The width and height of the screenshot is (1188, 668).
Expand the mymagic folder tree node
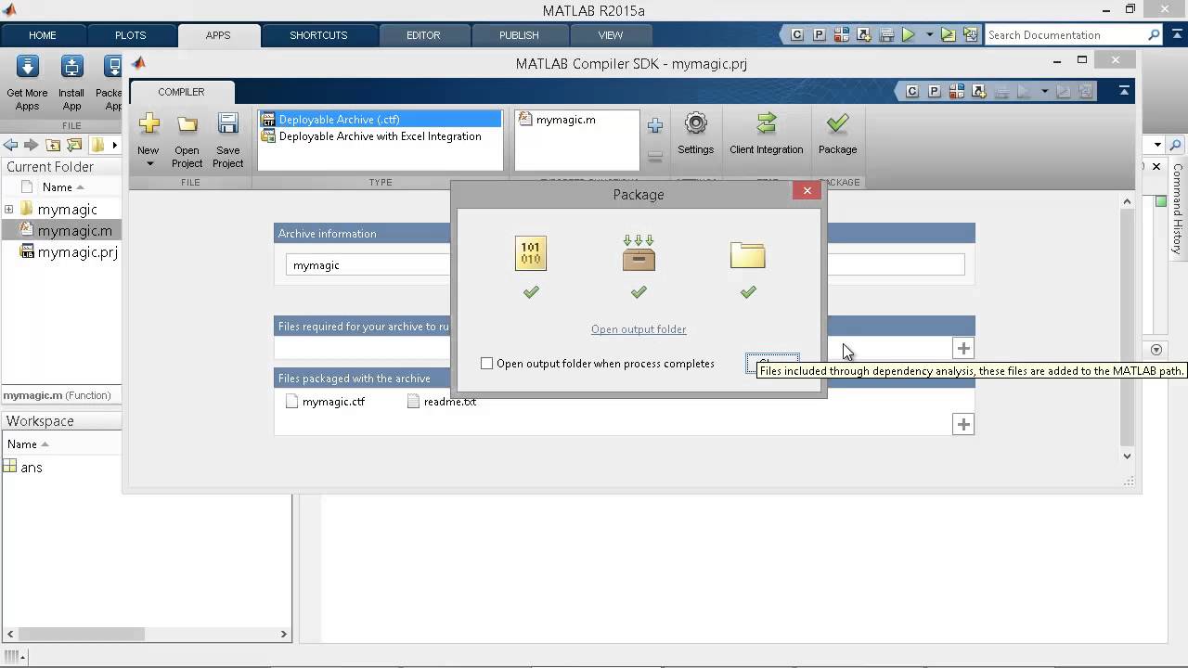click(x=9, y=210)
